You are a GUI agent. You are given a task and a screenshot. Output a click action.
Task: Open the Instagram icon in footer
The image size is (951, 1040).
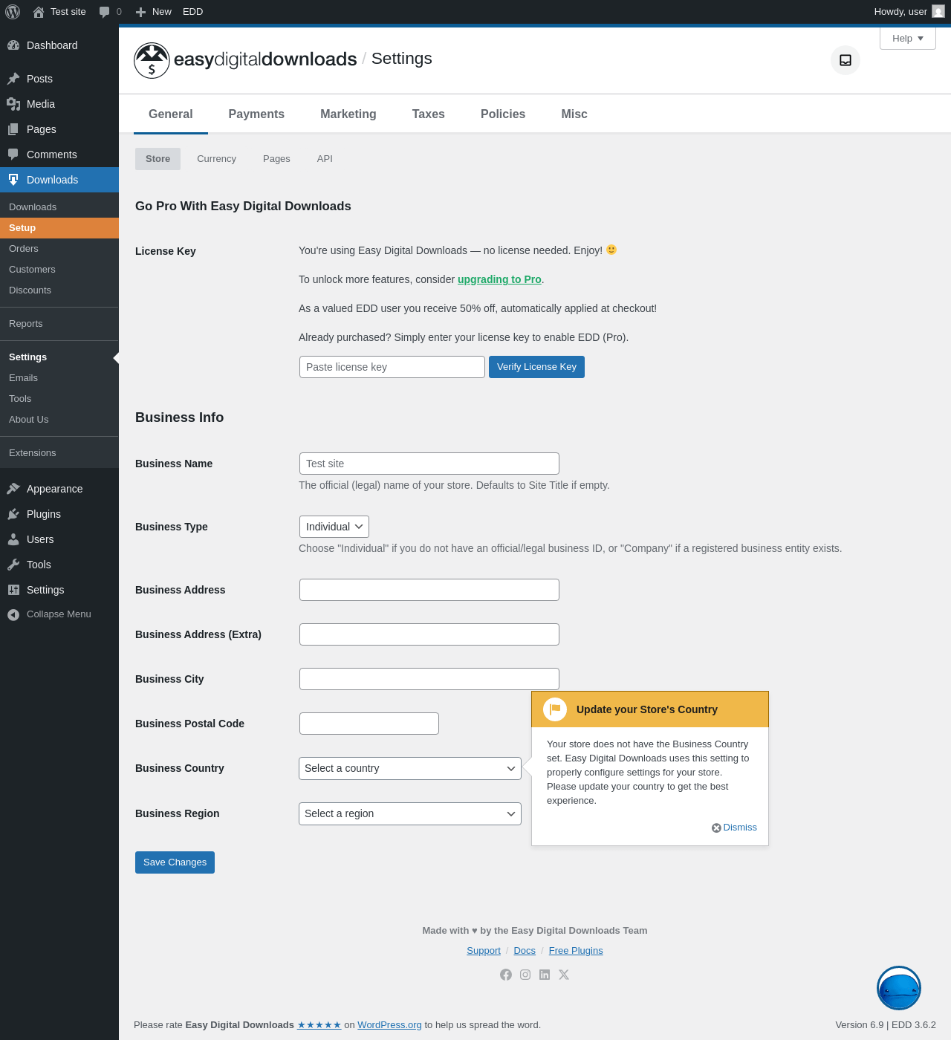tap(525, 975)
